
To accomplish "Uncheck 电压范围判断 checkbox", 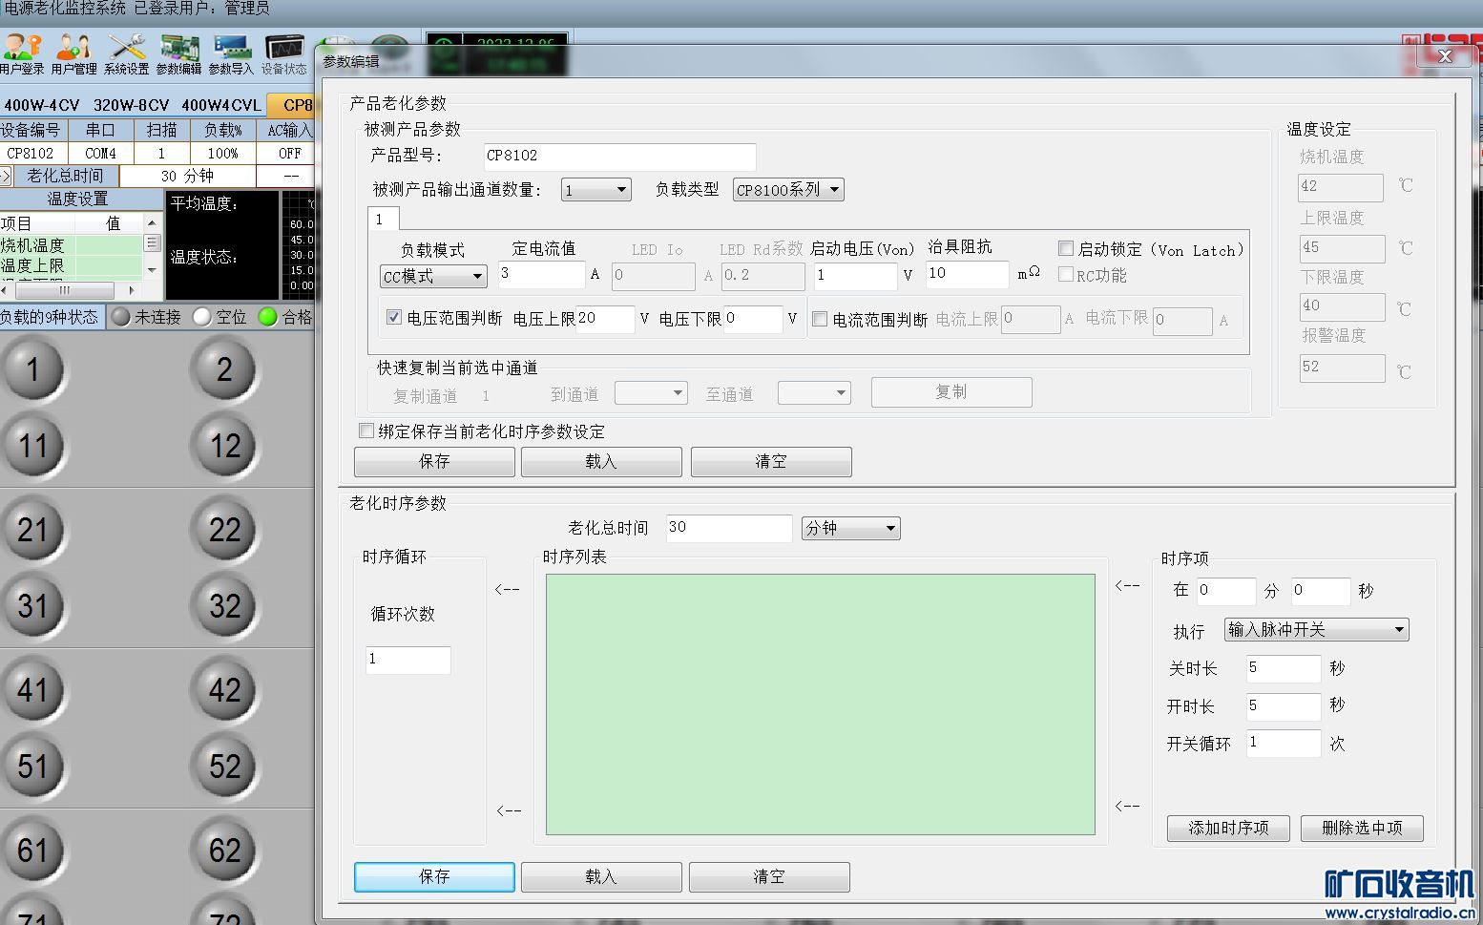I will tap(394, 317).
